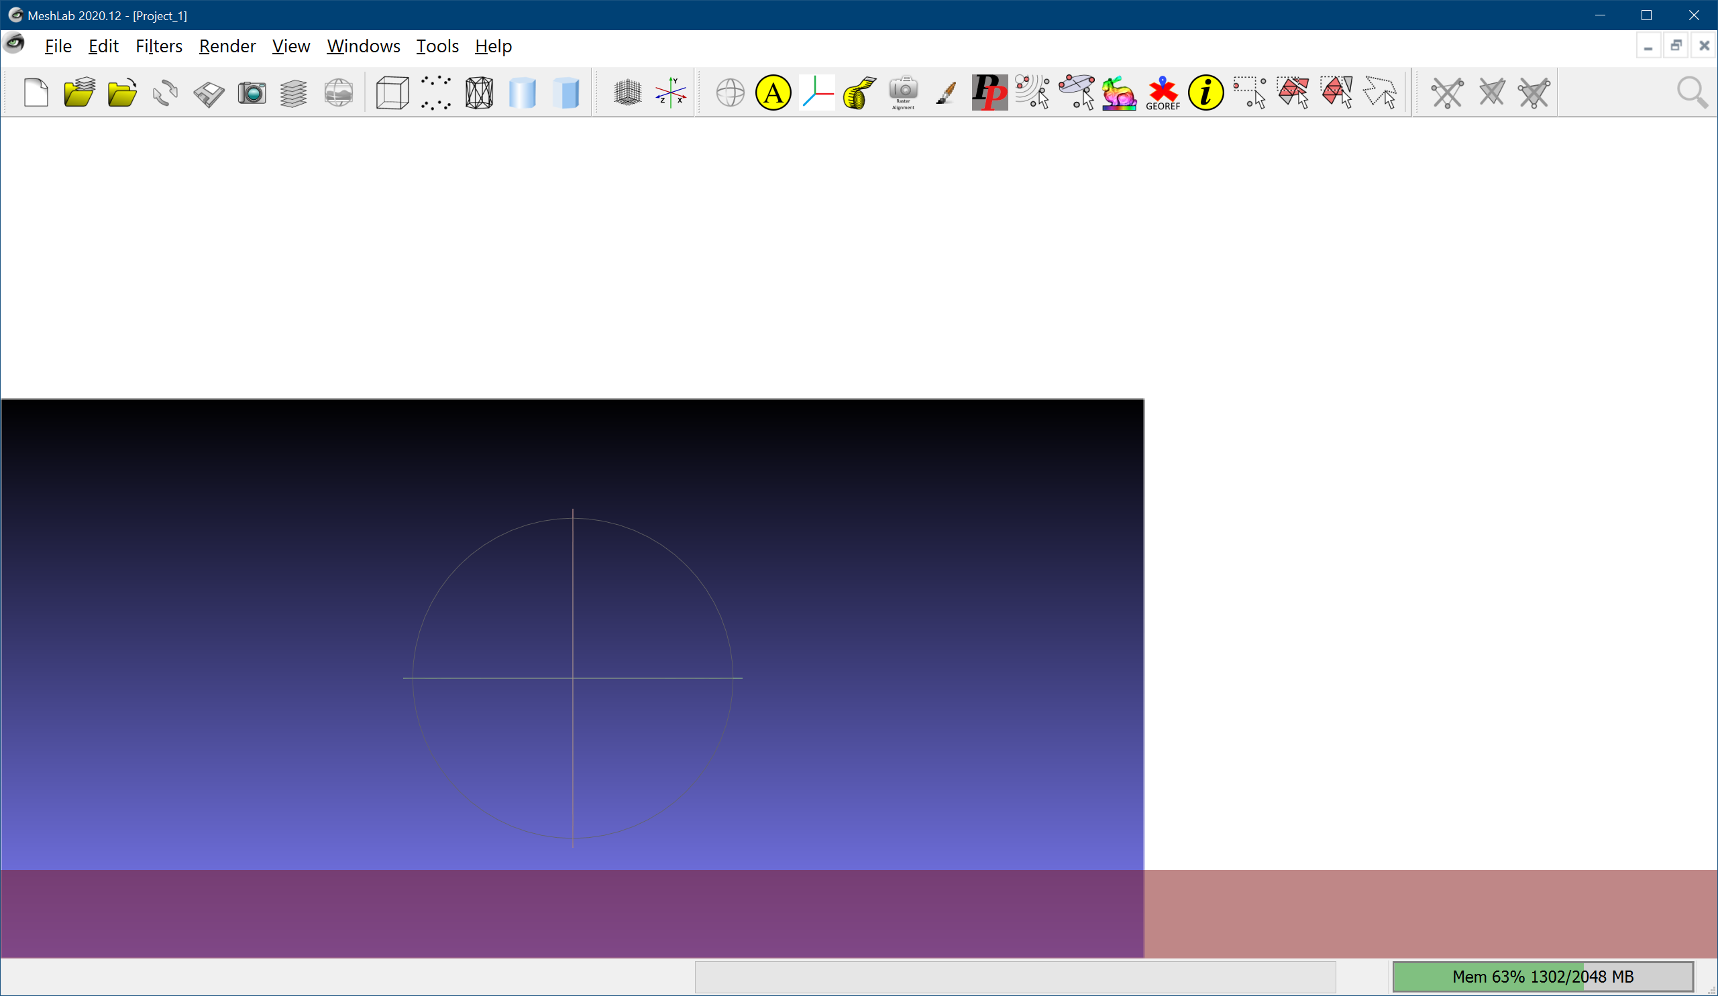Image resolution: width=1718 pixels, height=996 pixels.
Task: Open the Filters menu
Action: [x=158, y=46]
